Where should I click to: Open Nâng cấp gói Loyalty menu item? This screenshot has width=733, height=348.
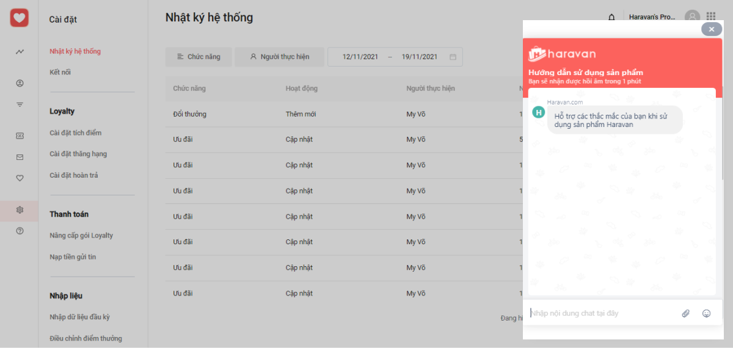click(81, 236)
